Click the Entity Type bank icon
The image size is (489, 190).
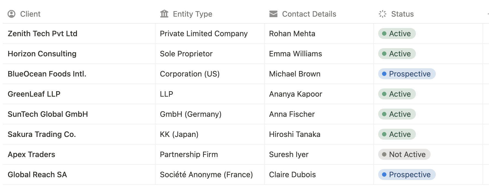point(164,14)
